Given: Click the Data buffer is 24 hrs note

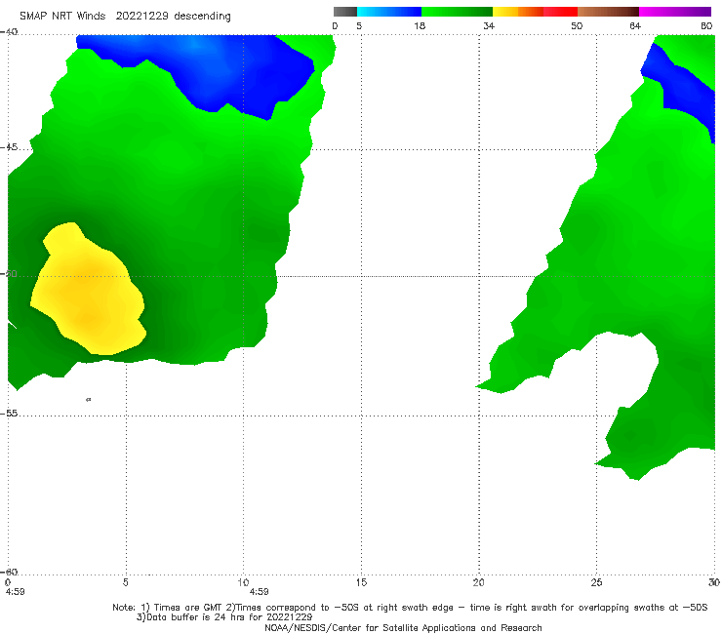Looking at the screenshot, I should (224, 617).
